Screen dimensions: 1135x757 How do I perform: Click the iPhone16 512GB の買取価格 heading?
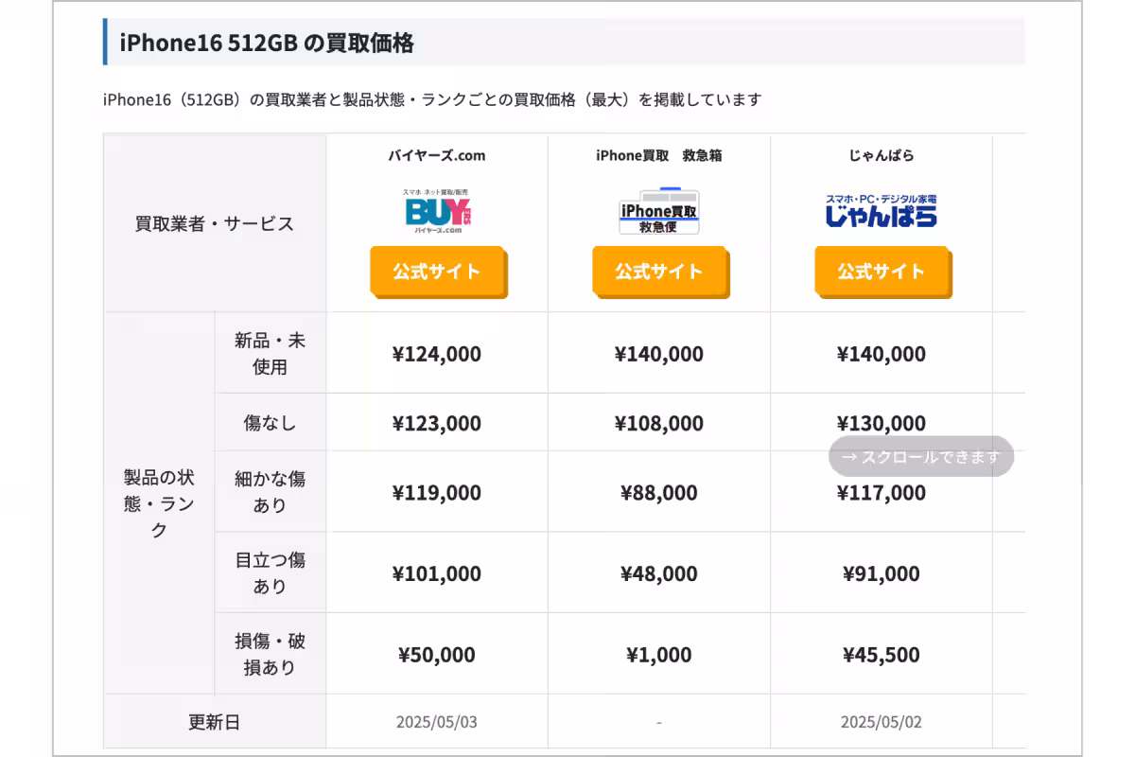click(x=267, y=43)
